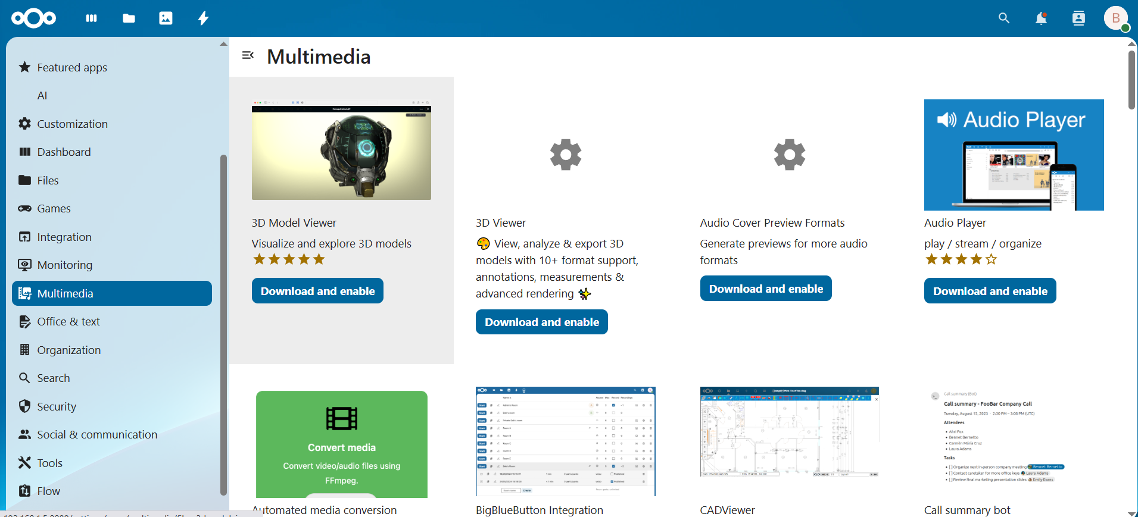This screenshot has width=1138, height=517.
Task: Download and enable Audio Cover Preview Formats
Action: 766,289
